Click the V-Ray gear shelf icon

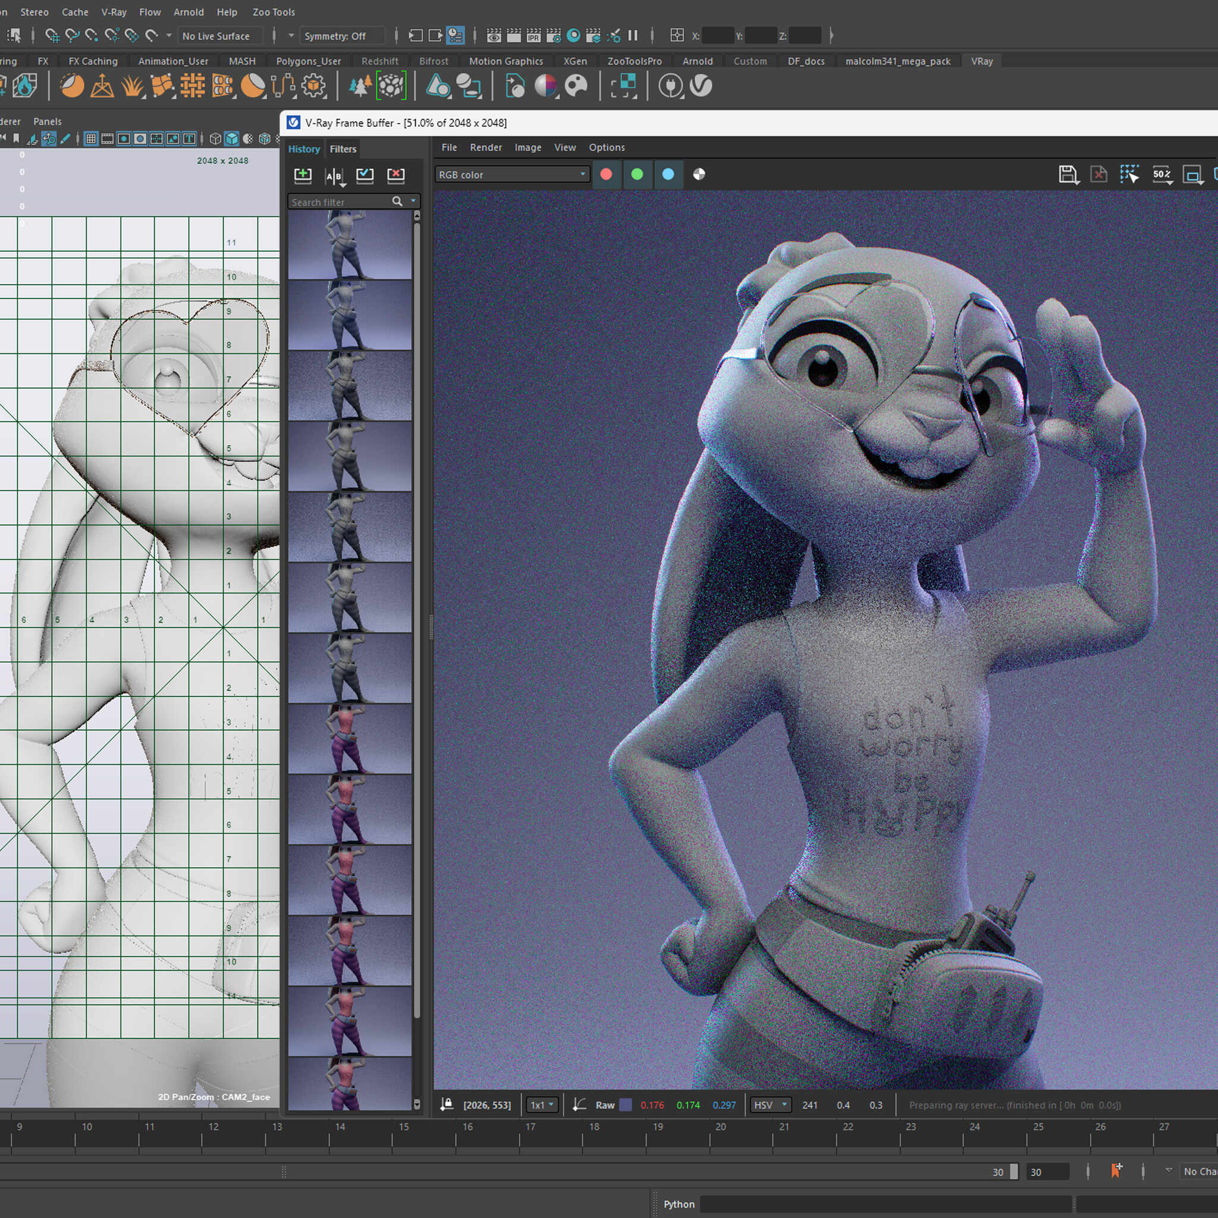[x=313, y=86]
